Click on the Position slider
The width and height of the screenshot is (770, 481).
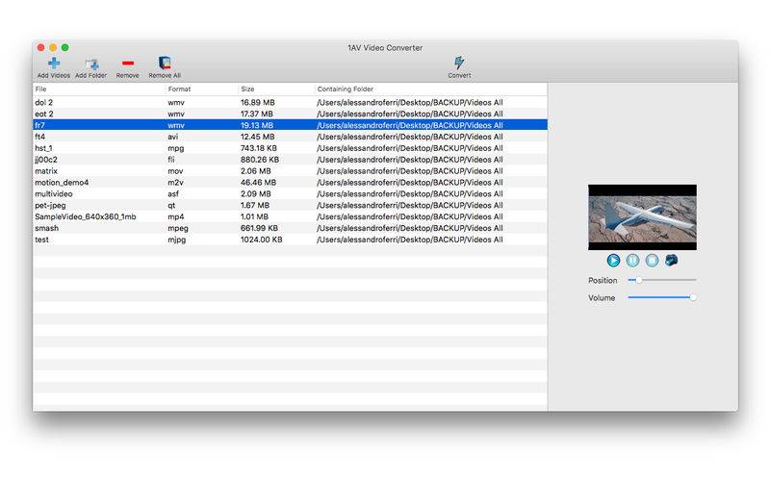662,280
